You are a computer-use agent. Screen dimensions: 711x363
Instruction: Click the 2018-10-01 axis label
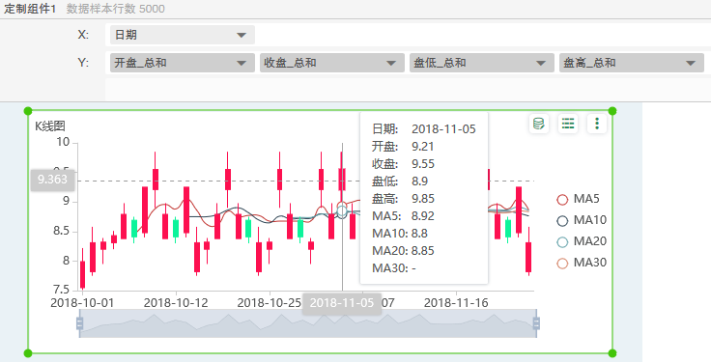point(82,303)
